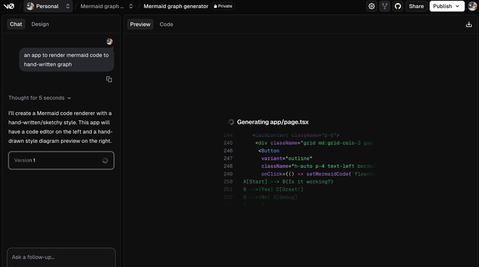The image size is (479, 267).
Task: Switch to the Design tab
Action: tap(40, 24)
